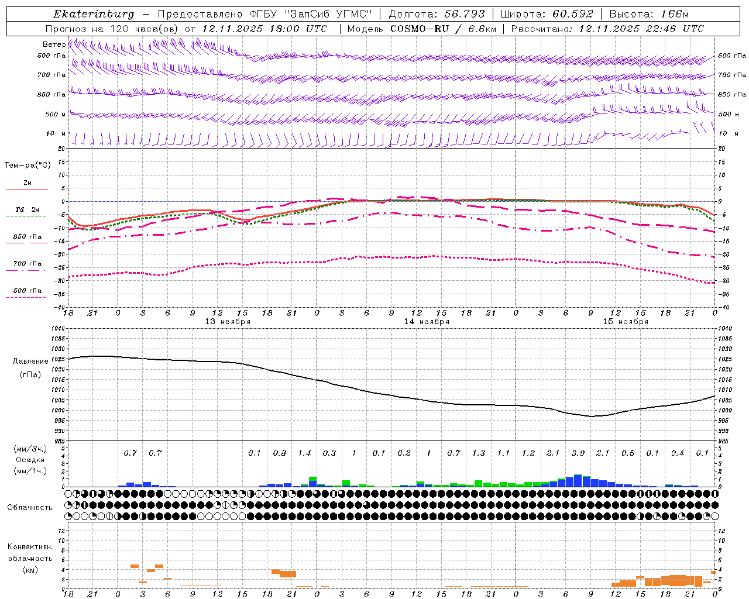Select the forecast start time '12.11.2025 18:00 UTC'

pyautogui.click(x=264, y=29)
